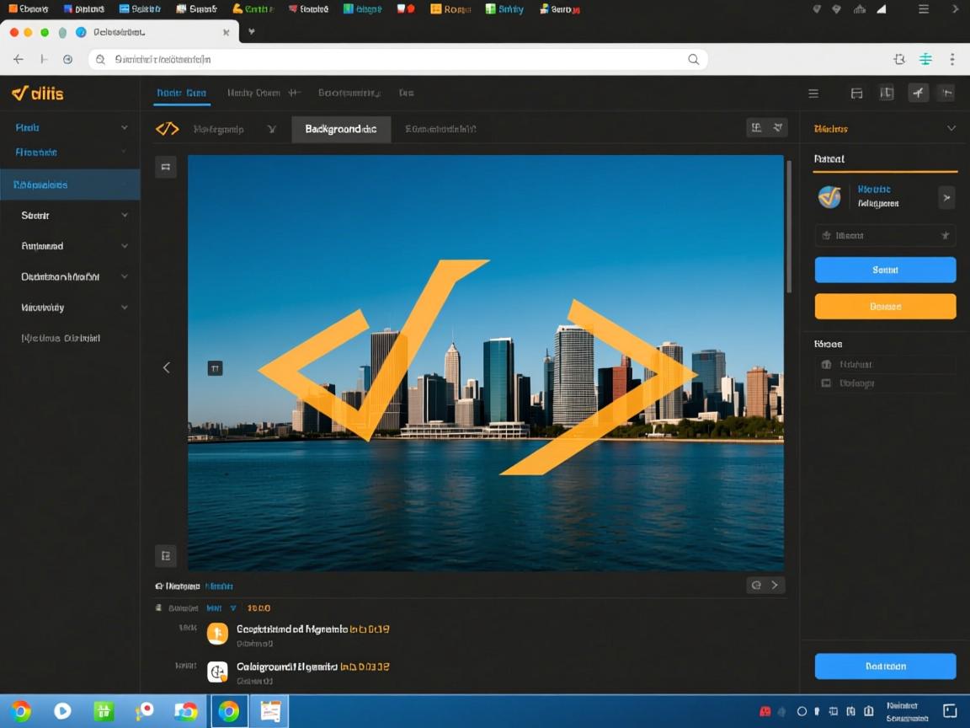This screenshot has width=970, height=728.
Task: Click the hamburger menu icon in app header
Action: [x=813, y=94]
